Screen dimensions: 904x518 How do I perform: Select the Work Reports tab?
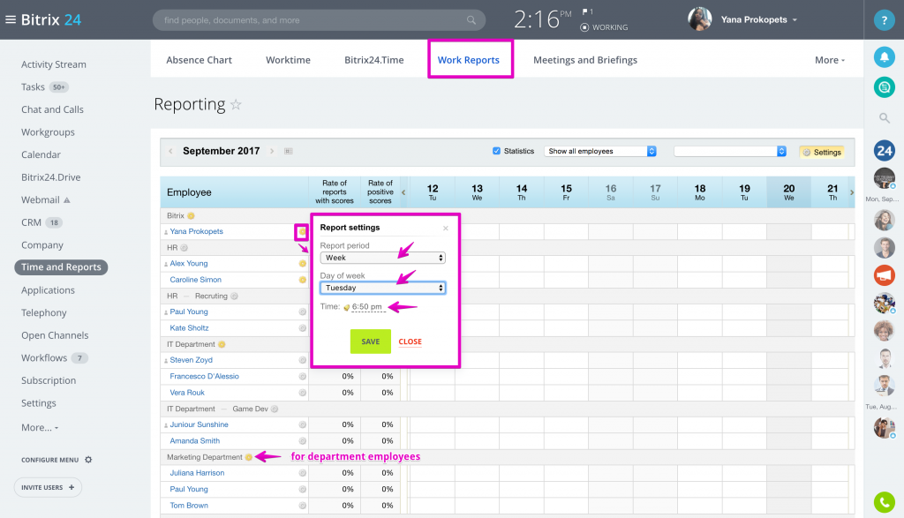coord(469,60)
